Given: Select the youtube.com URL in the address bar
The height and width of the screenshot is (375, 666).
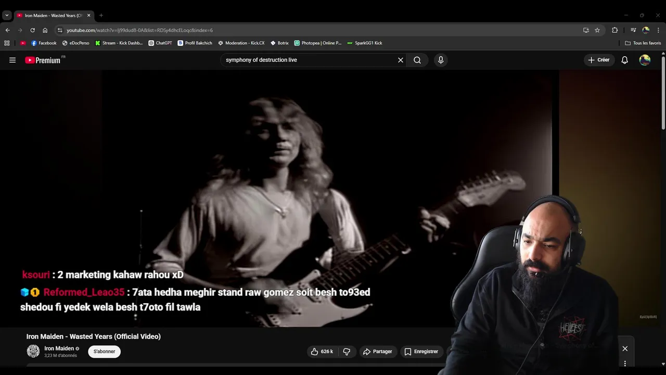Looking at the screenshot, I should click(139, 30).
